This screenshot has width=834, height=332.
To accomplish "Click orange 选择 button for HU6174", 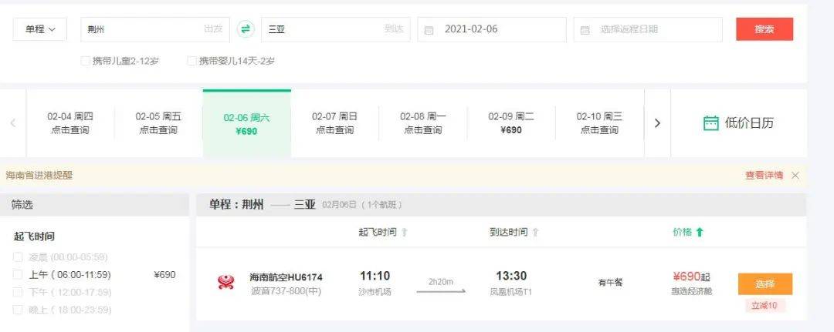I will (764, 283).
